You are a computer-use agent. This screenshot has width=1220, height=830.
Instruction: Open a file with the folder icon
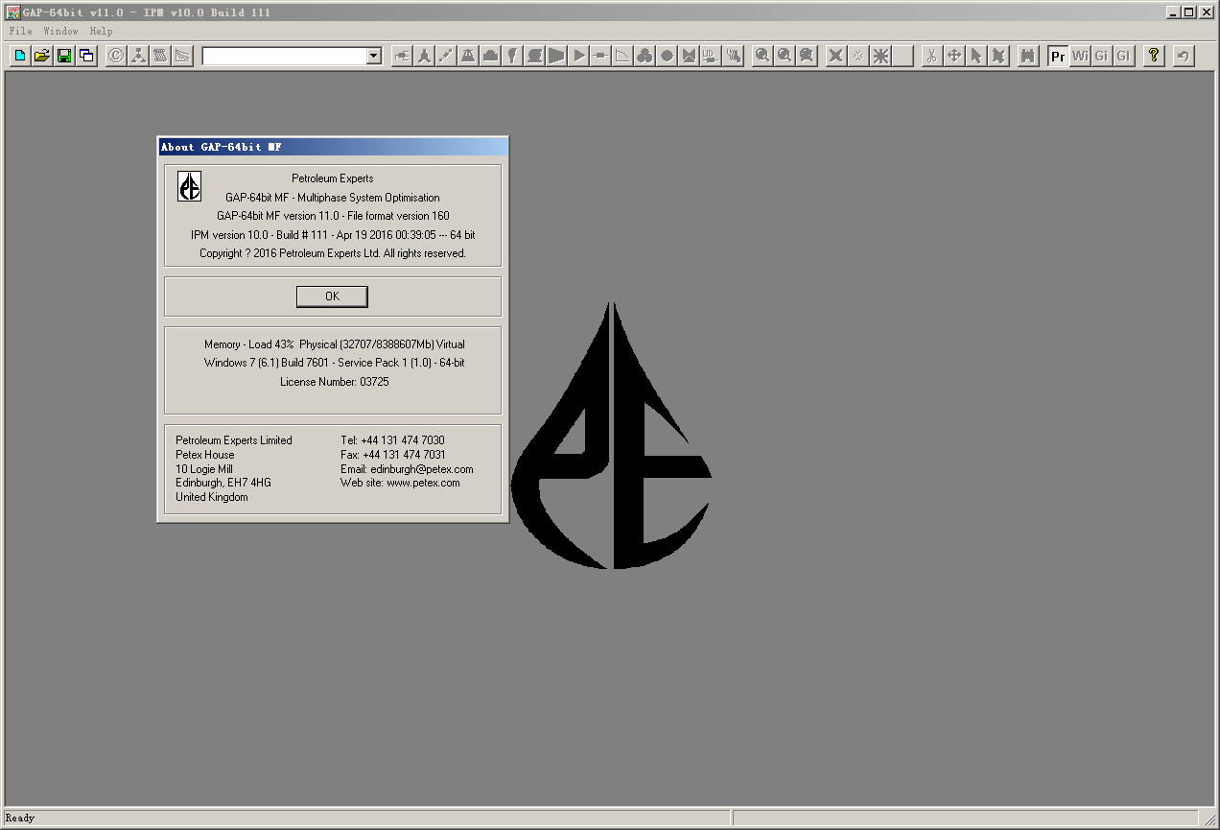[41, 56]
